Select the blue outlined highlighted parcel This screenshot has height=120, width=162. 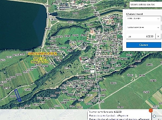click(x=18, y=95)
